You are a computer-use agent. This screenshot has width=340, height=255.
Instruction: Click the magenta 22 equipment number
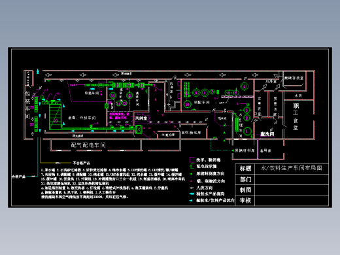point(32,124)
